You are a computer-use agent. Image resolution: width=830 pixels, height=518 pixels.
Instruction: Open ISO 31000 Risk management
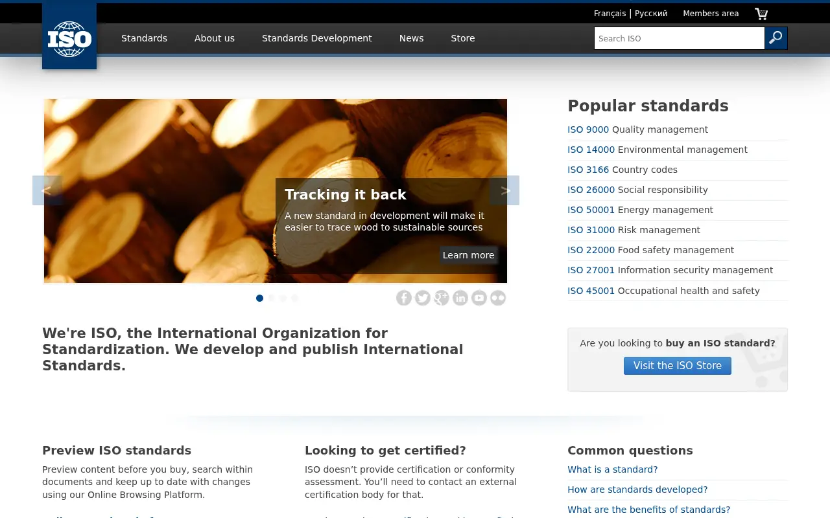(x=634, y=230)
